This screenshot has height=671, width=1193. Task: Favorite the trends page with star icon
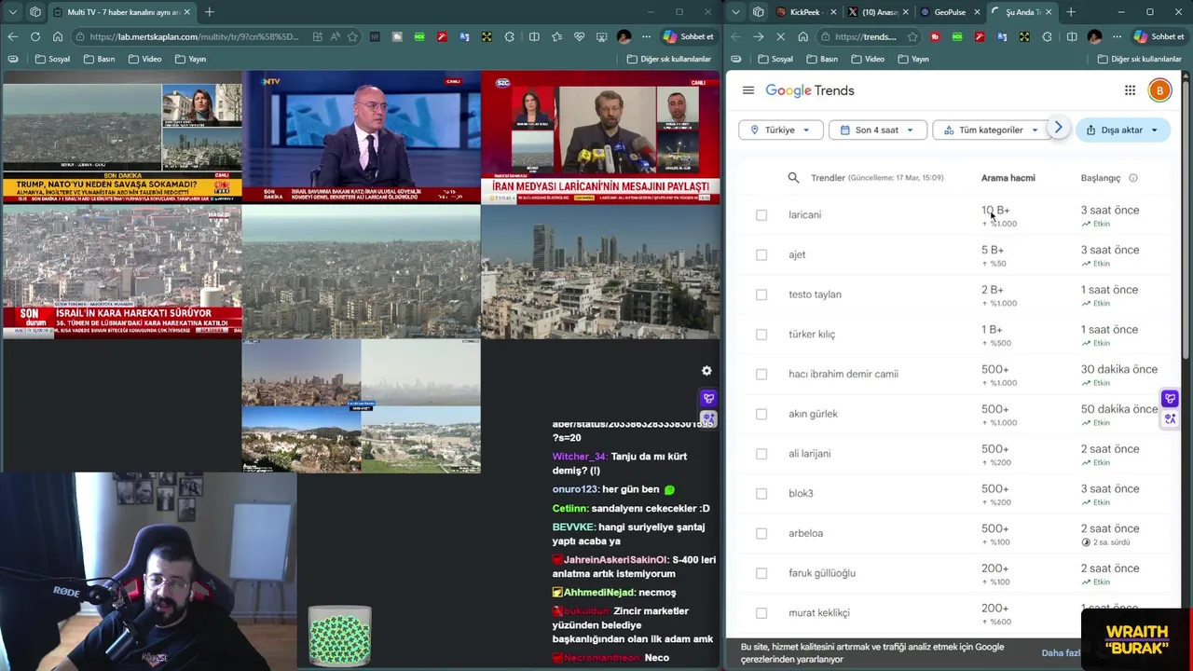(912, 37)
